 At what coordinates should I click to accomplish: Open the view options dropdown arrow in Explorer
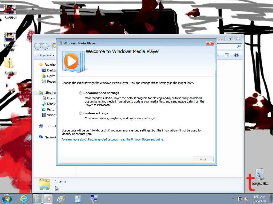pos(218,55)
